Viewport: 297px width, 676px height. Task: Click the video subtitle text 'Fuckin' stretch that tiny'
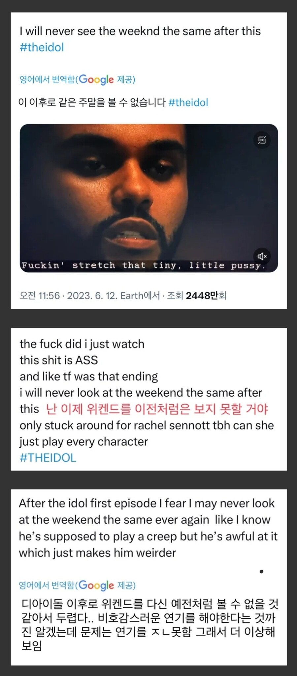point(101,265)
